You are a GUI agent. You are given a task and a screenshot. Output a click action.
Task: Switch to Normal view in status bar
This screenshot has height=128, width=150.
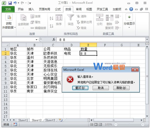tap(91, 124)
